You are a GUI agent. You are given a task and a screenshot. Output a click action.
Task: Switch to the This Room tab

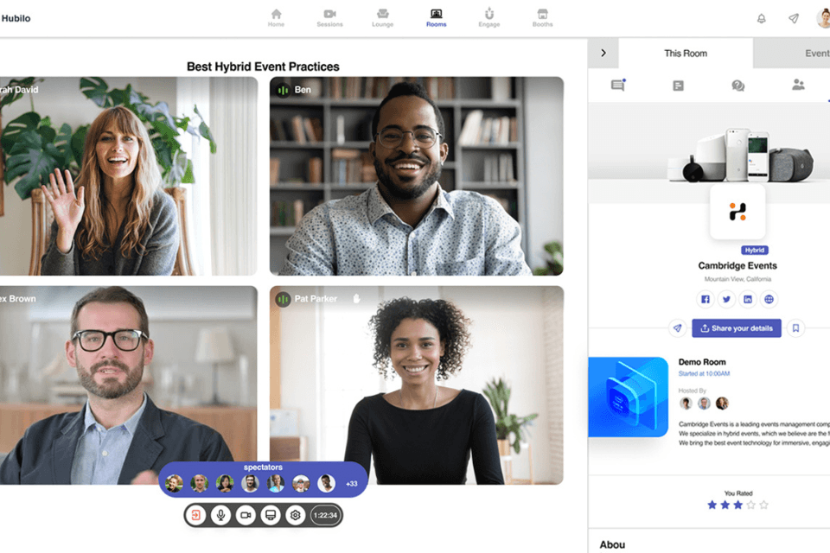(x=686, y=54)
